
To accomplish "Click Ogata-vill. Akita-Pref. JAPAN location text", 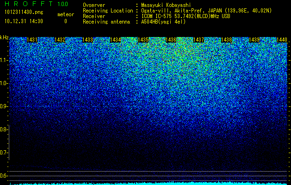I will pos(206,11).
